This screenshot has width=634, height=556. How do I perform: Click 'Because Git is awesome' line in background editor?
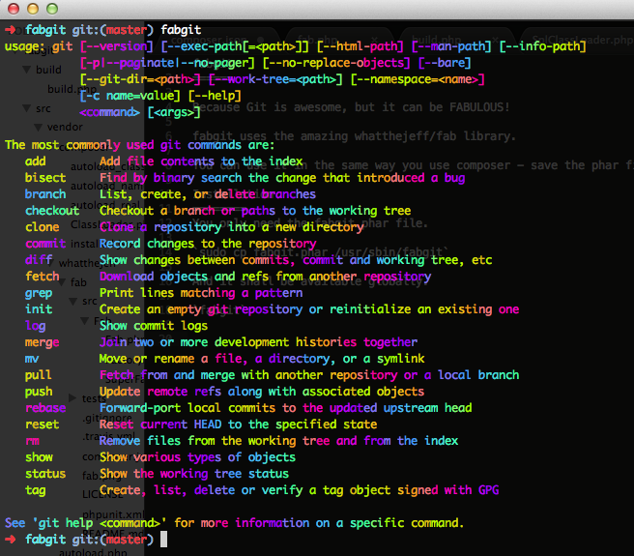click(351, 107)
